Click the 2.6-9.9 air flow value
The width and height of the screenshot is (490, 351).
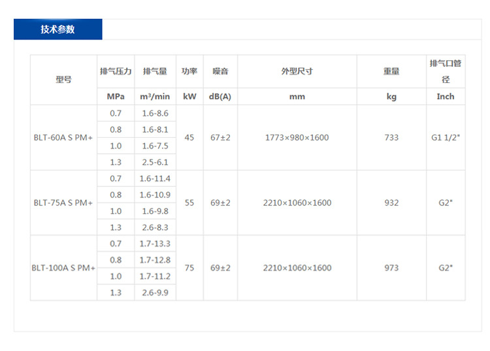click(x=155, y=293)
